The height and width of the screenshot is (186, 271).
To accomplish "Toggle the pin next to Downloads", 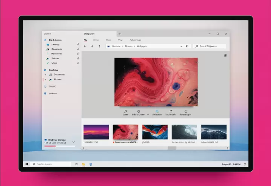I will [x=78, y=54].
